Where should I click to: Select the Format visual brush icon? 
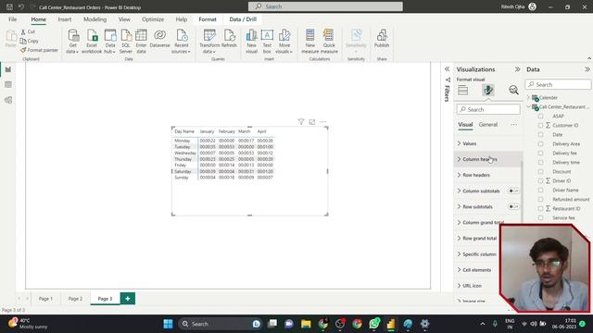coord(488,91)
